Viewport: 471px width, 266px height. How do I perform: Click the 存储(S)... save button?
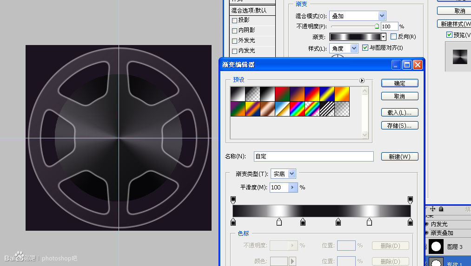[399, 125]
